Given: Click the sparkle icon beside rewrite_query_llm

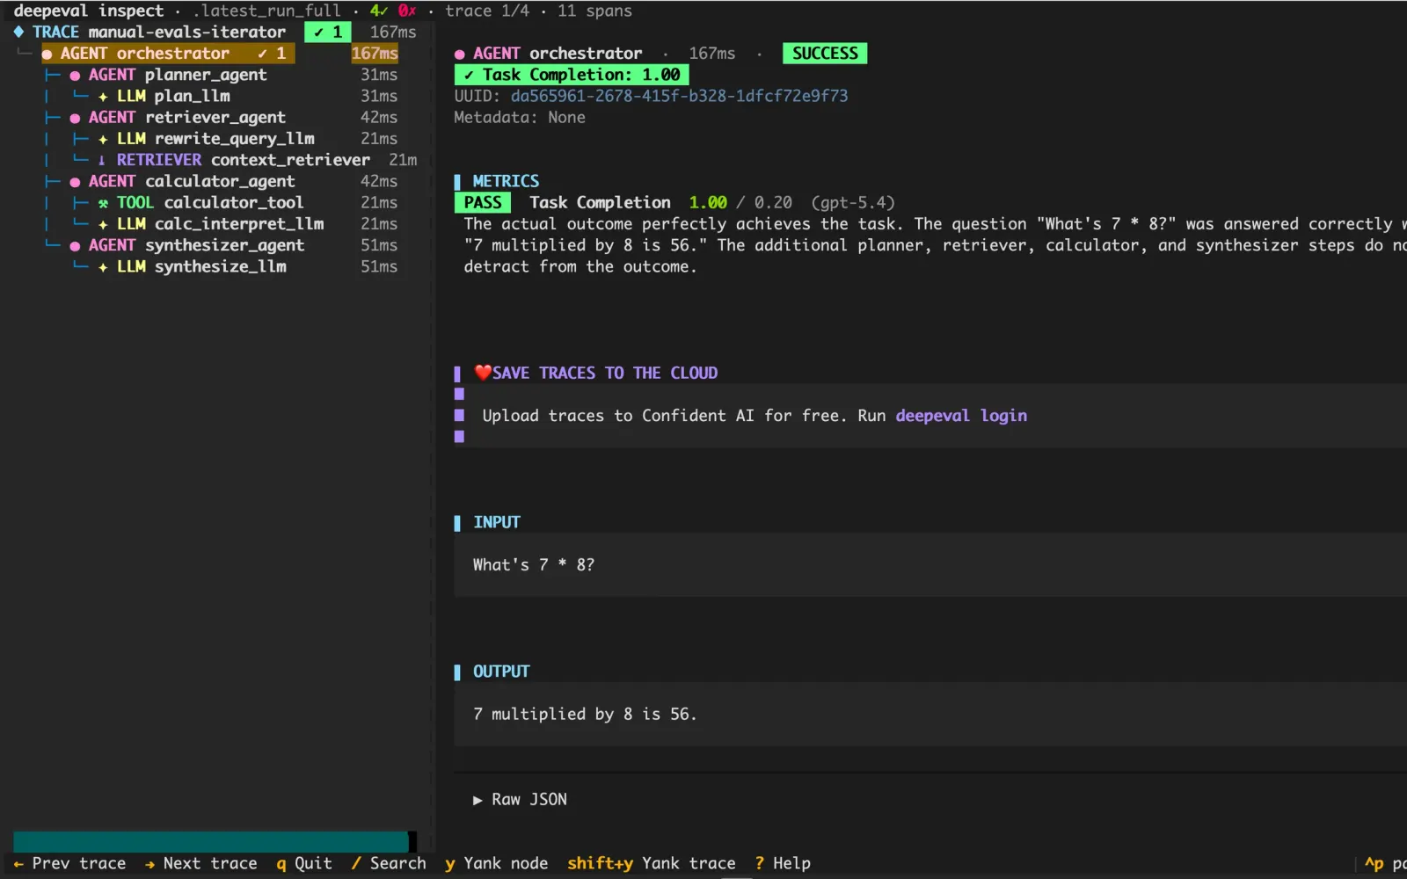Looking at the screenshot, I should coord(103,139).
